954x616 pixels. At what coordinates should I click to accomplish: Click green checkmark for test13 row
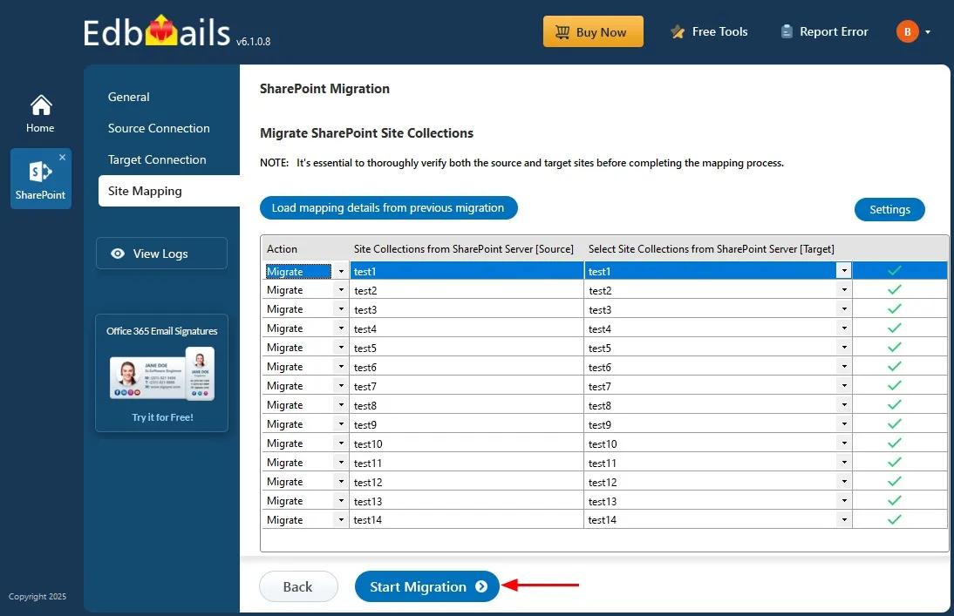[894, 500]
